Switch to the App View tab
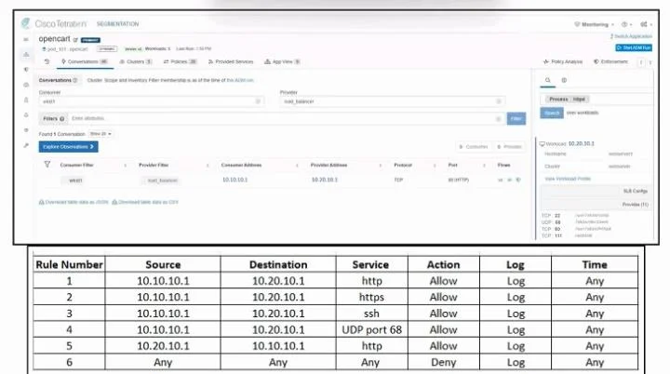The image size is (670, 374). pos(282,61)
